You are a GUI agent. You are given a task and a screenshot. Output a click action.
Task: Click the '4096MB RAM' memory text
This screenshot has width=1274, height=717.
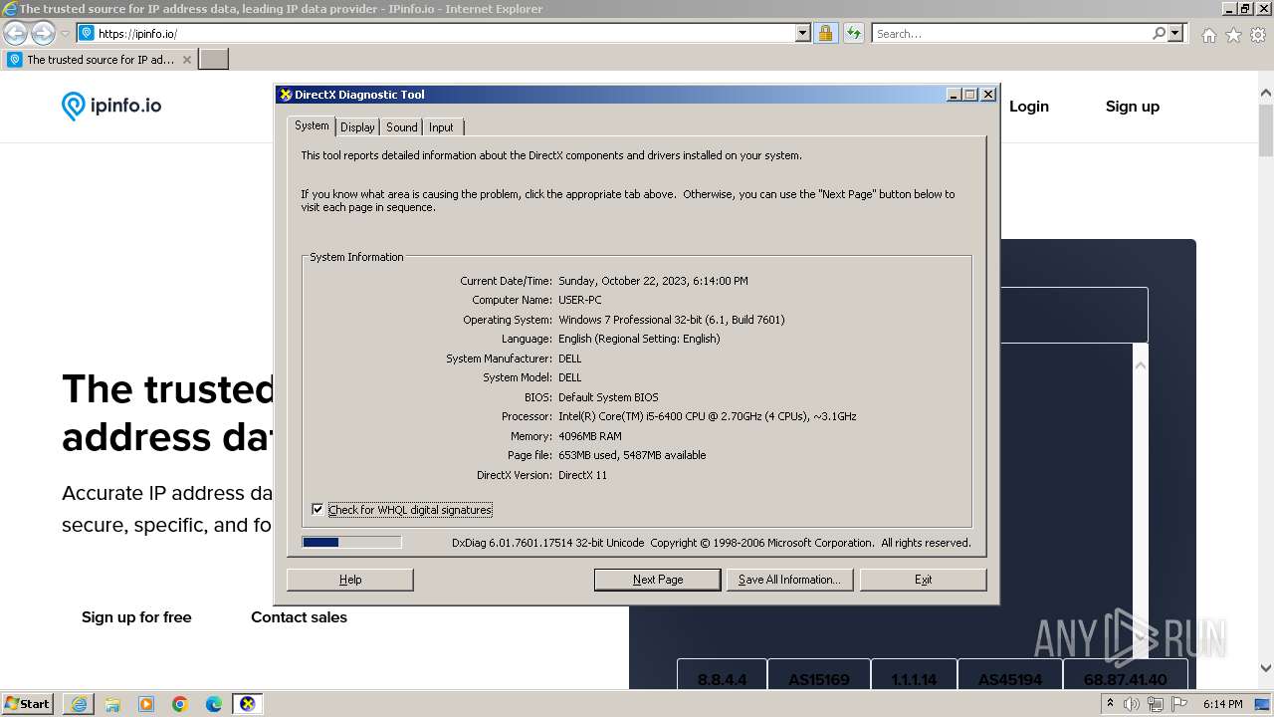pyautogui.click(x=590, y=436)
